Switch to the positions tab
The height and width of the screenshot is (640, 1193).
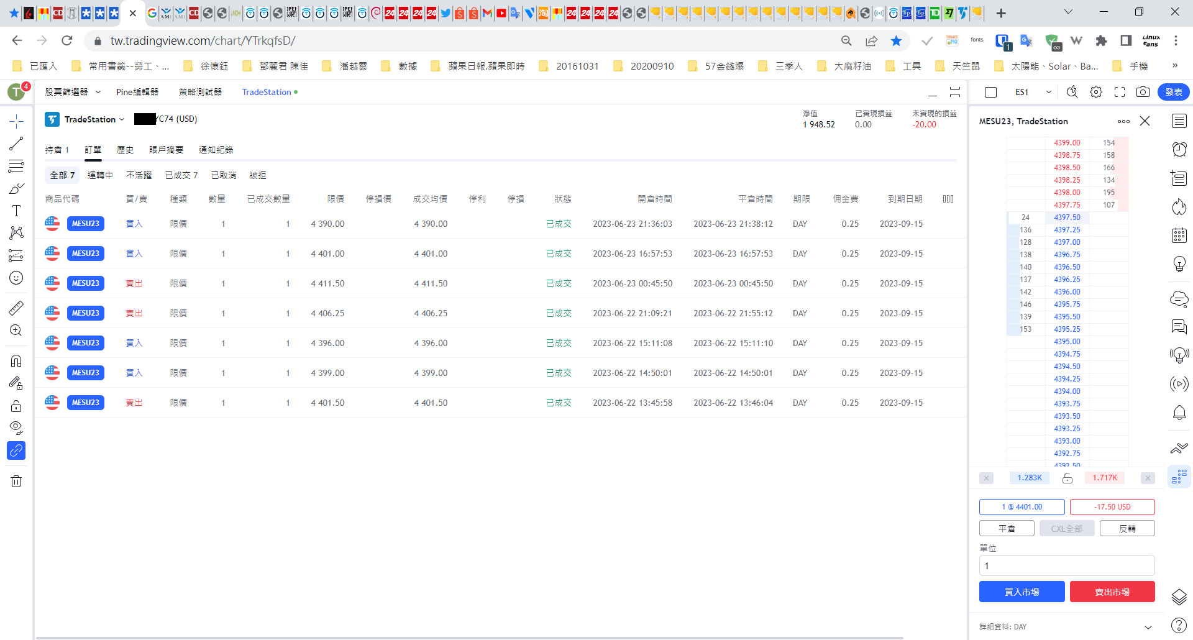[x=57, y=150]
